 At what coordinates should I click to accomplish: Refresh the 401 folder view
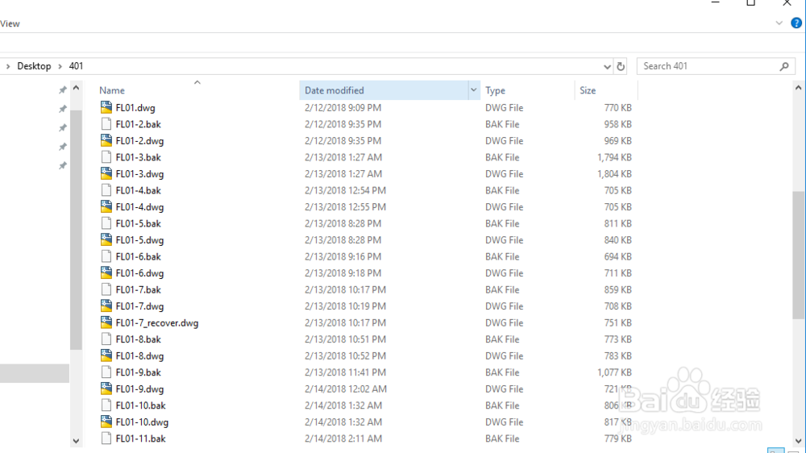[621, 66]
